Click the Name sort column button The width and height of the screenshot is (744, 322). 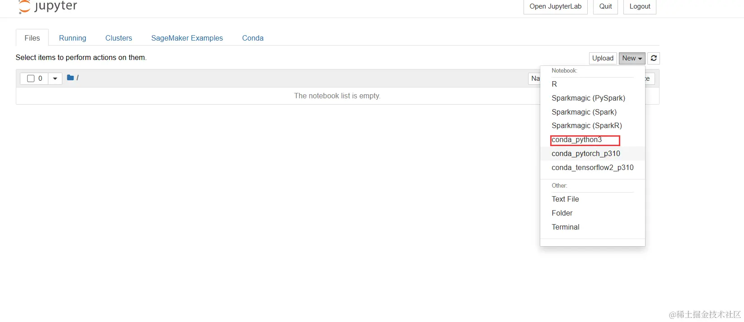click(535, 78)
